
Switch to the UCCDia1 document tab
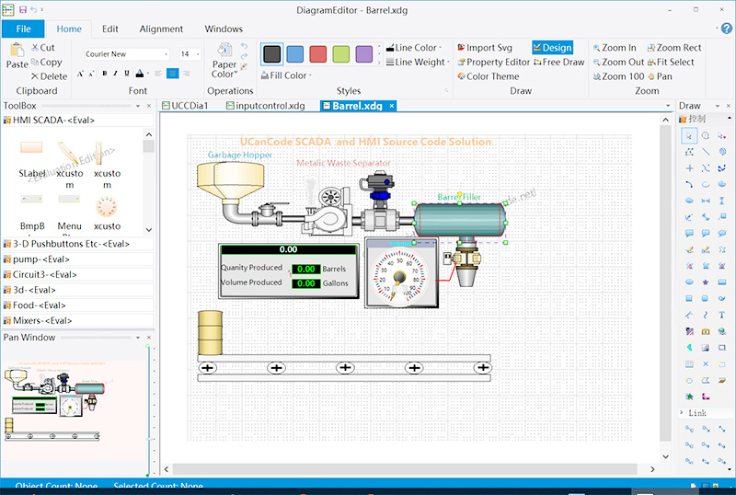(185, 106)
